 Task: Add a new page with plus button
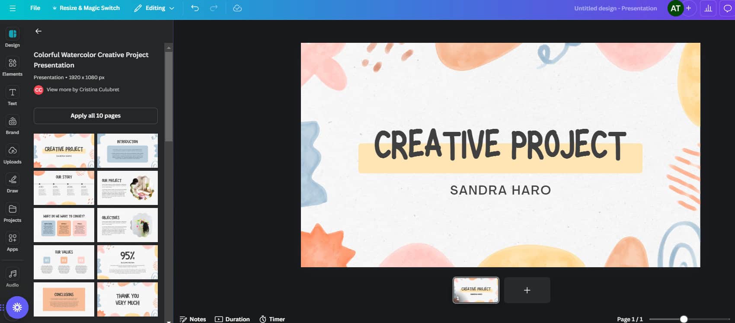click(527, 290)
